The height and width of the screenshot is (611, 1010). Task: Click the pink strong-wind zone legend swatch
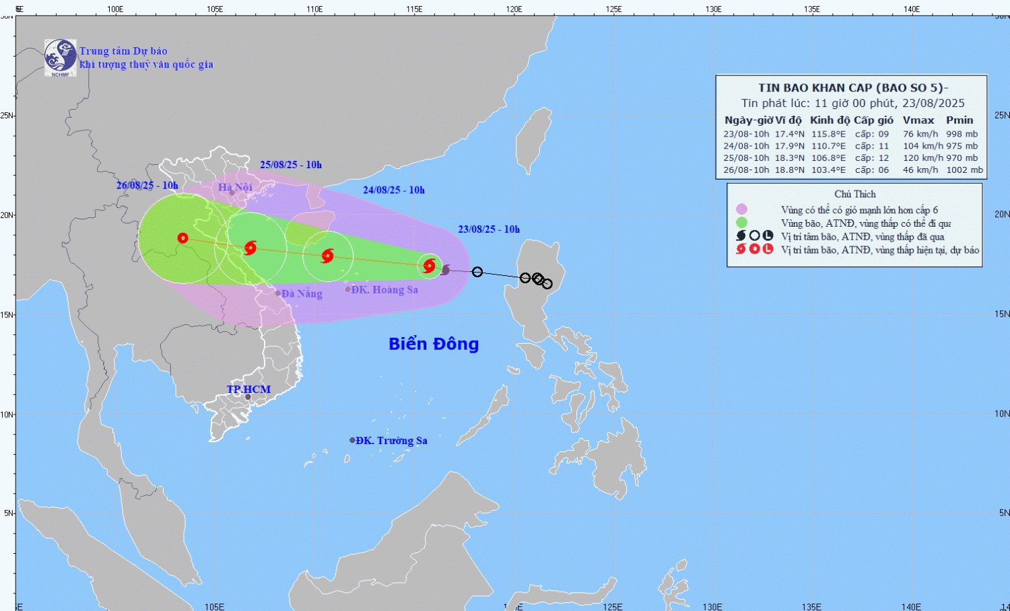coord(741,210)
